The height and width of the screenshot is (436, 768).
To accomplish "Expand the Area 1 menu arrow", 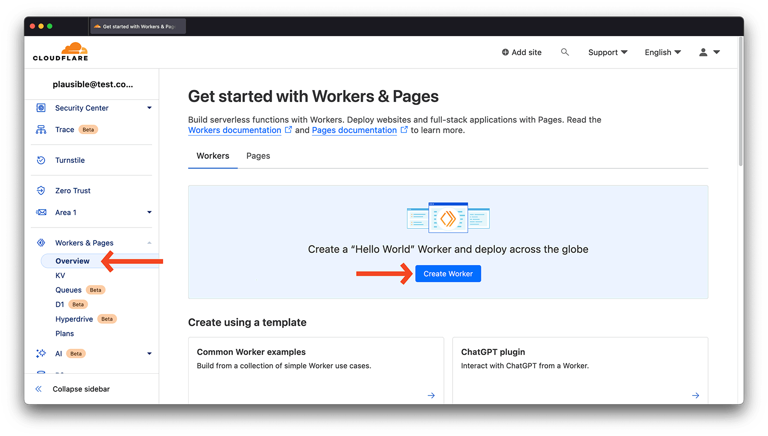I will pyautogui.click(x=149, y=212).
